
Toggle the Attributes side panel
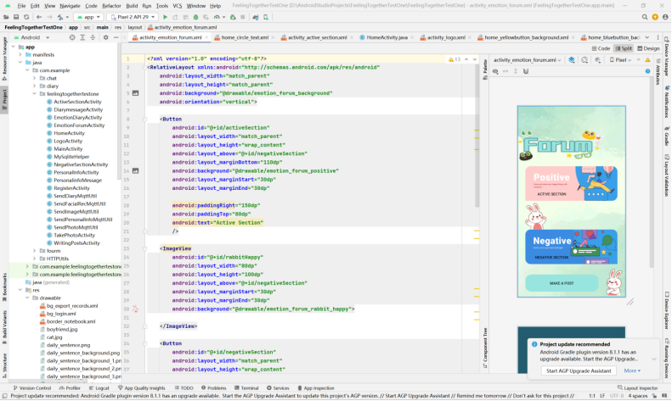pyautogui.click(x=658, y=72)
